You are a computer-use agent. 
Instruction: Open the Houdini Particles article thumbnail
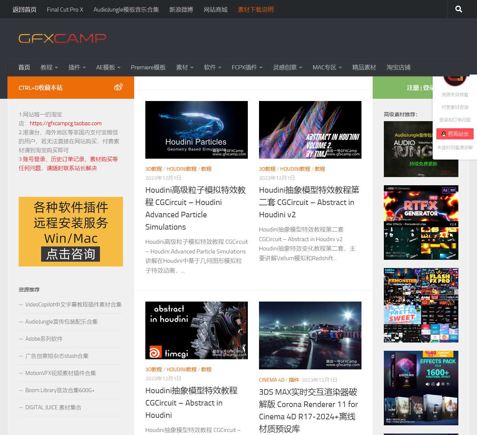pos(196,130)
